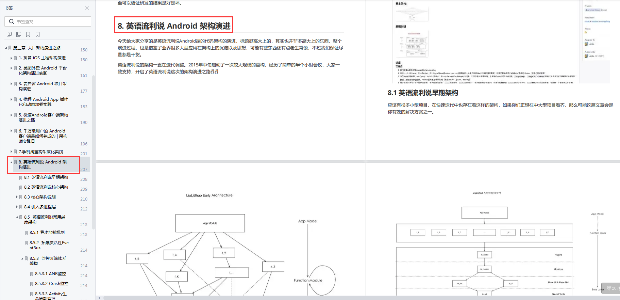This screenshot has width=620, height=300.
Task: Jump to bookmark 8.5.3.2 Crash监控
Action: pos(52,284)
